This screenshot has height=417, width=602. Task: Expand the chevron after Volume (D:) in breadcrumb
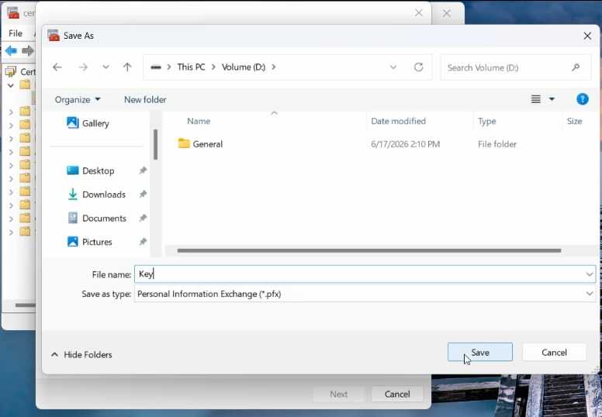[273, 67]
